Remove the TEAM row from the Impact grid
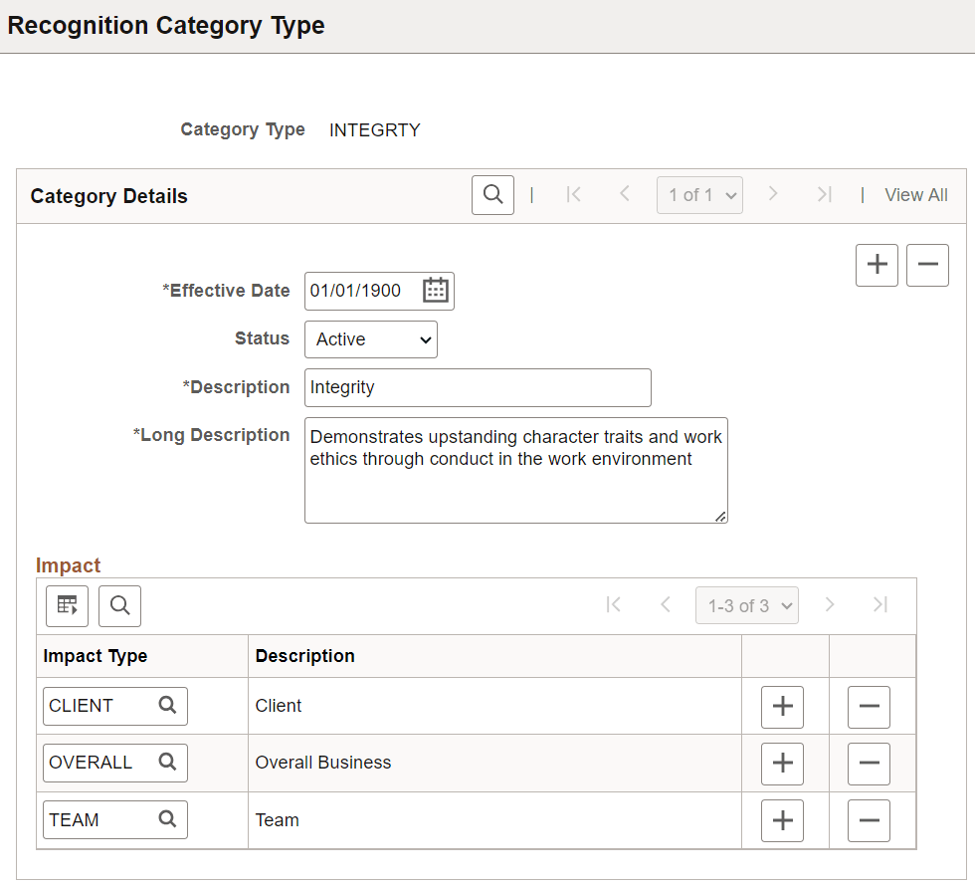Viewport: 975px width, 887px height. pyautogui.click(x=869, y=820)
